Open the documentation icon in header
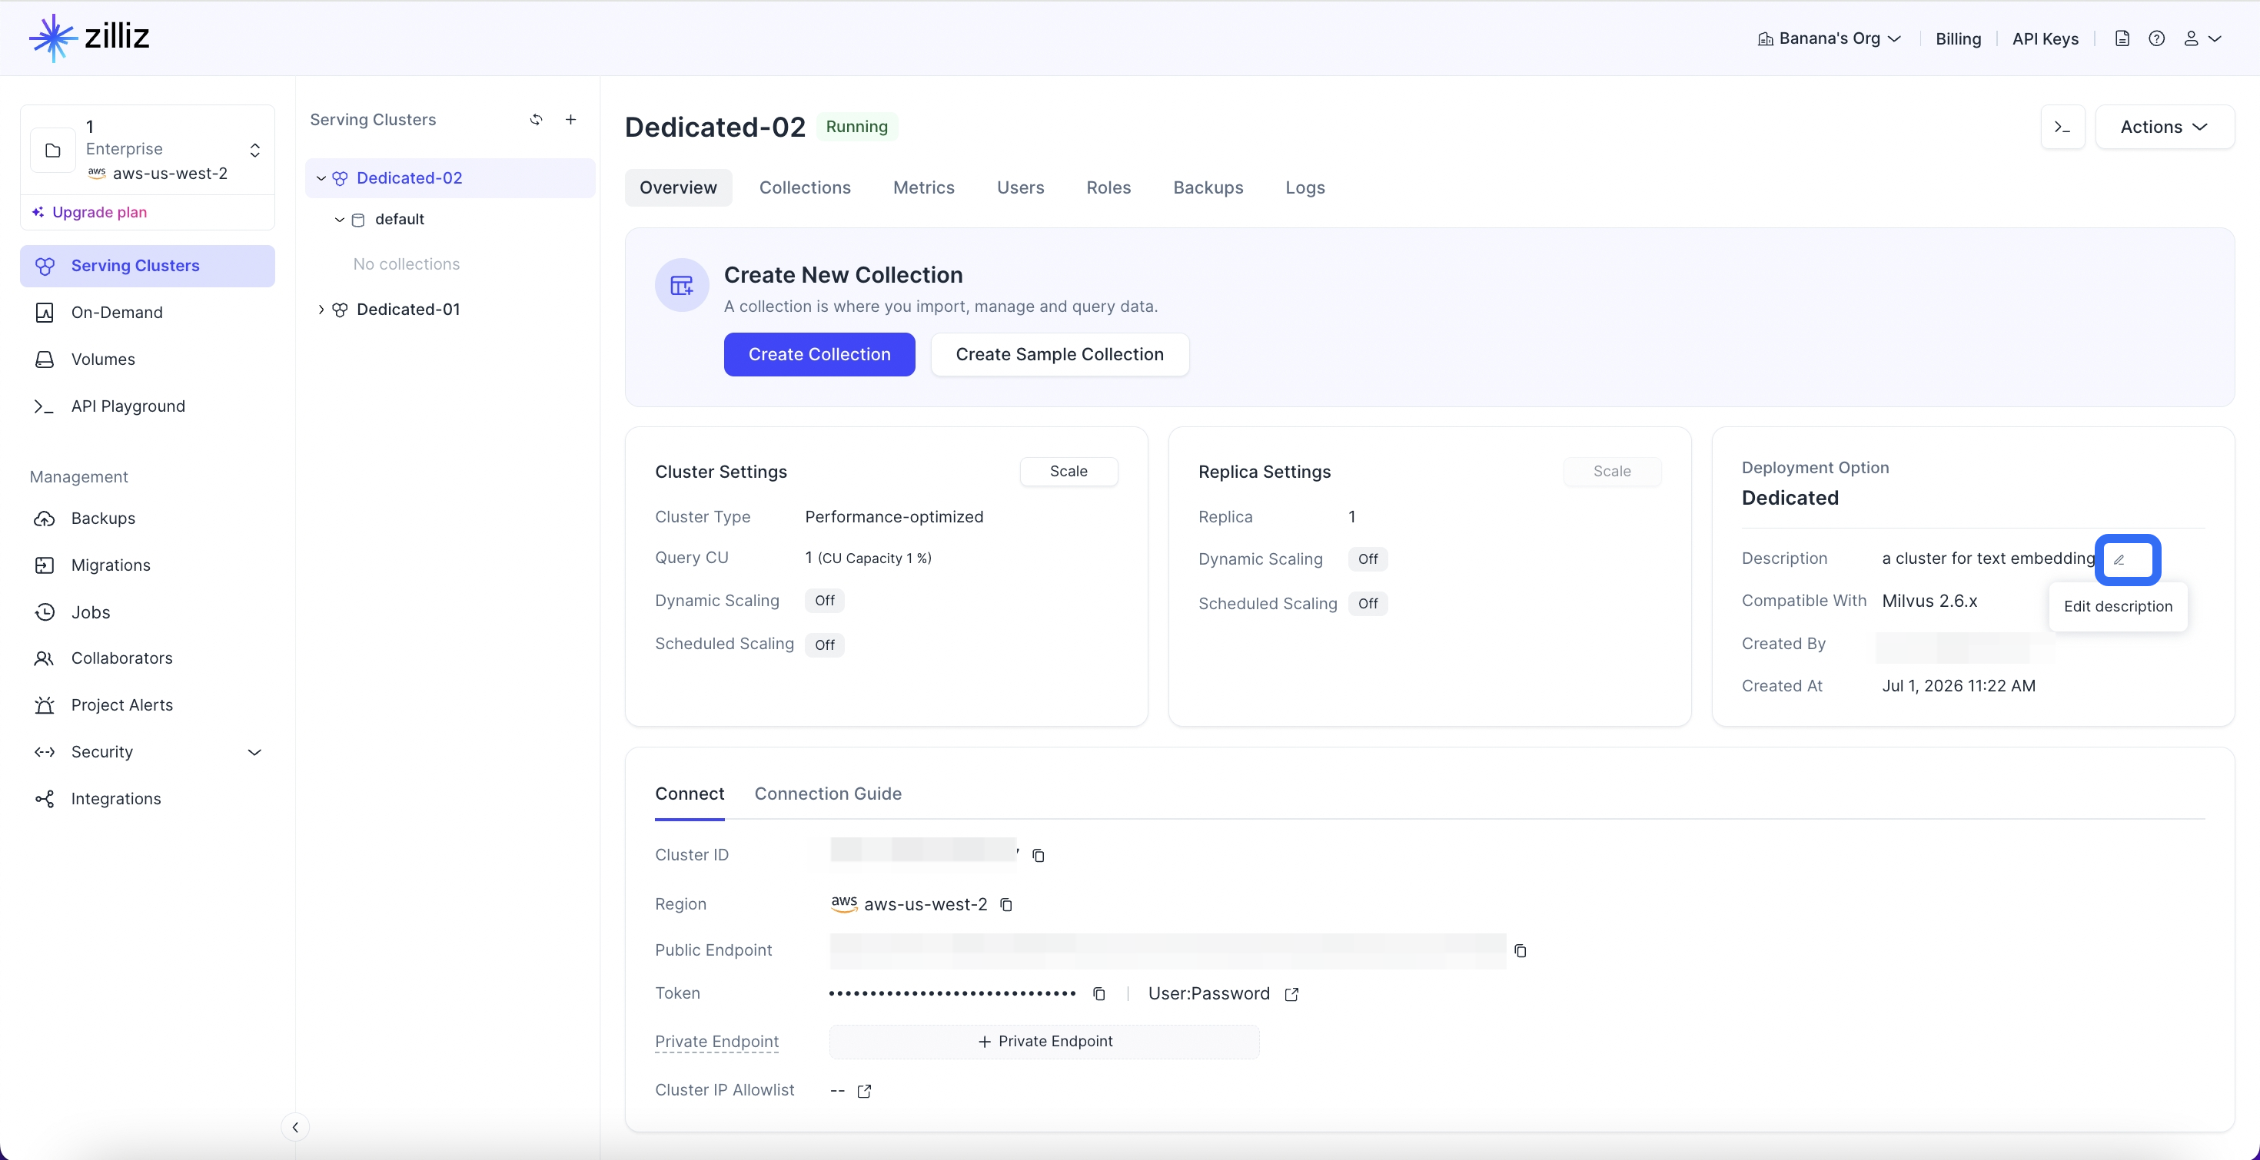 click(x=2122, y=38)
